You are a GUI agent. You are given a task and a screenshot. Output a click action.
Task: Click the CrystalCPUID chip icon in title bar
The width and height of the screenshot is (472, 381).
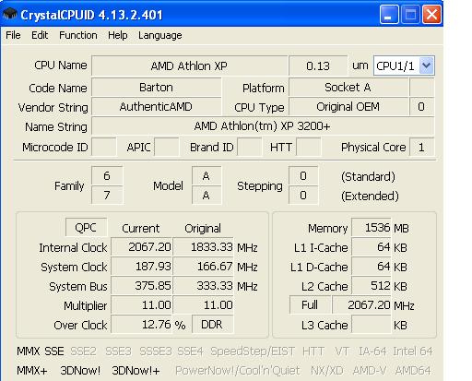[9, 14]
